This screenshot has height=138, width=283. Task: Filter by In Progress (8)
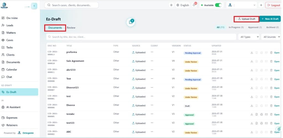[236, 27]
